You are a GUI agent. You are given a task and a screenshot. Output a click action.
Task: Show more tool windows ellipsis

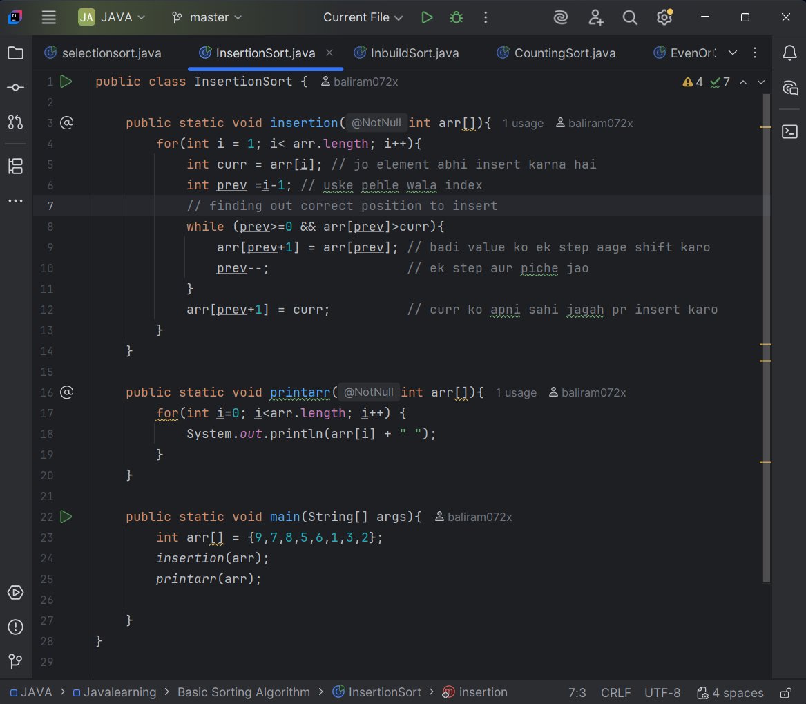[x=15, y=200]
